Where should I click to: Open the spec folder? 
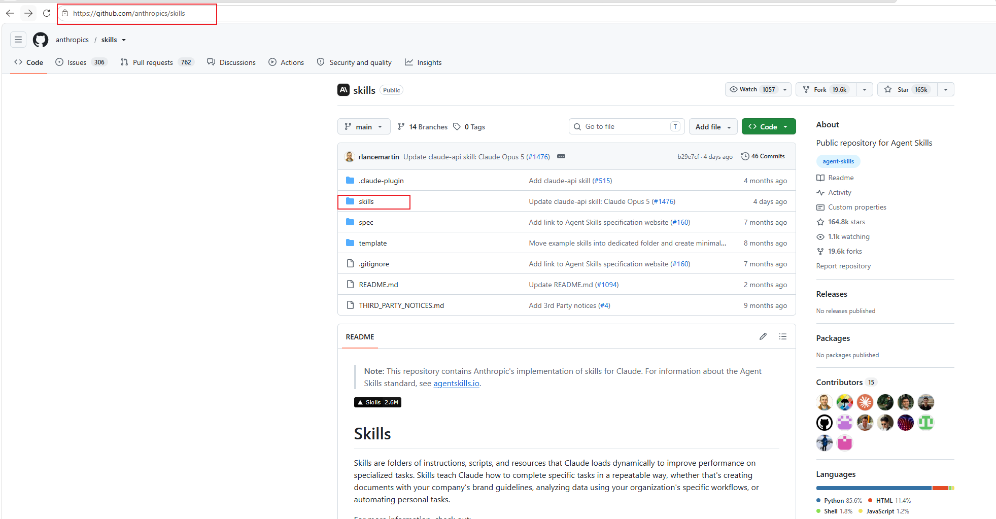click(366, 222)
